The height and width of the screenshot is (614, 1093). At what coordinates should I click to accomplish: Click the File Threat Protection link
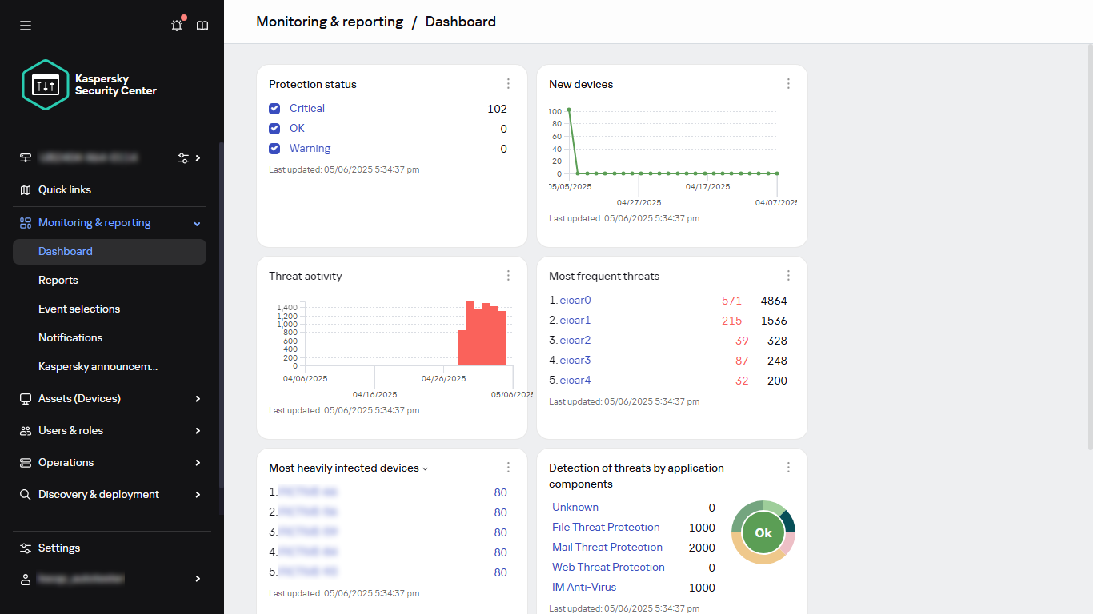tap(606, 527)
